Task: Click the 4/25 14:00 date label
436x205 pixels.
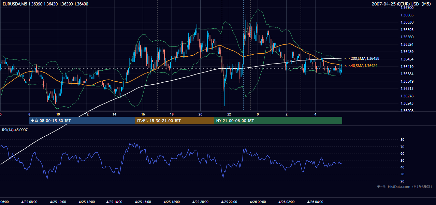Action: pyautogui.click(x=115, y=202)
